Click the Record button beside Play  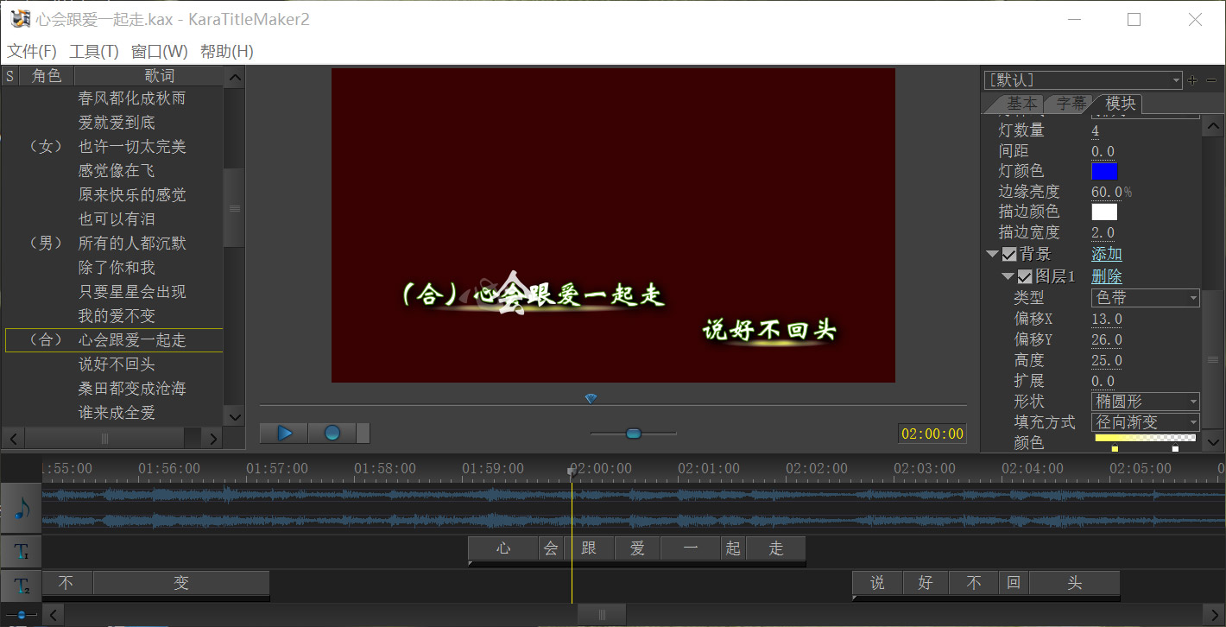(x=332, y=434)
